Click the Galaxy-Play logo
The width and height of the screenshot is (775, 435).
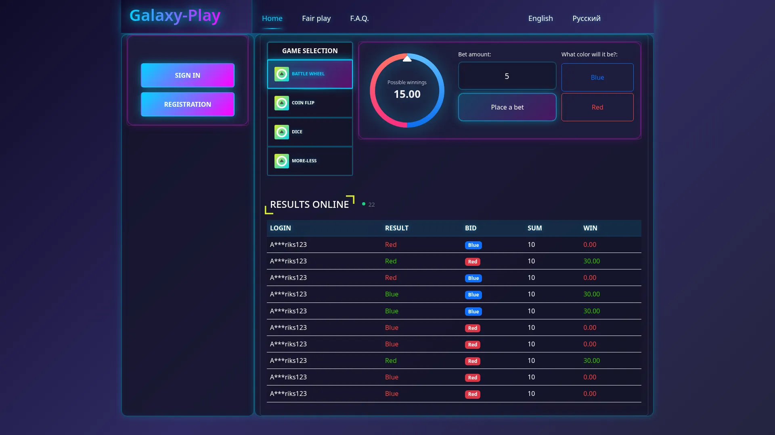point(175,16)
